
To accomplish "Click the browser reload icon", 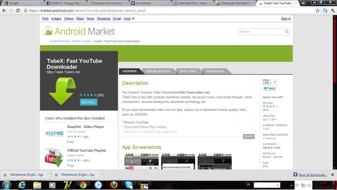I will pyautogui.click(x=18, y=11).
